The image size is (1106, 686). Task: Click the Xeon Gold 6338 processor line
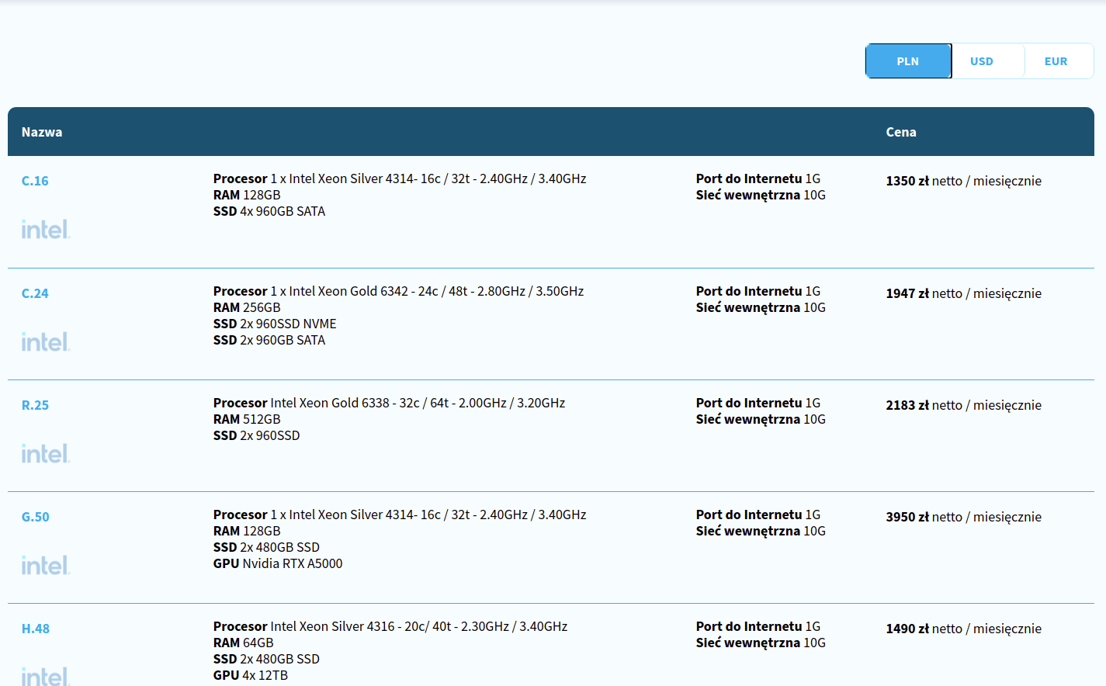pyautogui.click(x=389, y=403)
